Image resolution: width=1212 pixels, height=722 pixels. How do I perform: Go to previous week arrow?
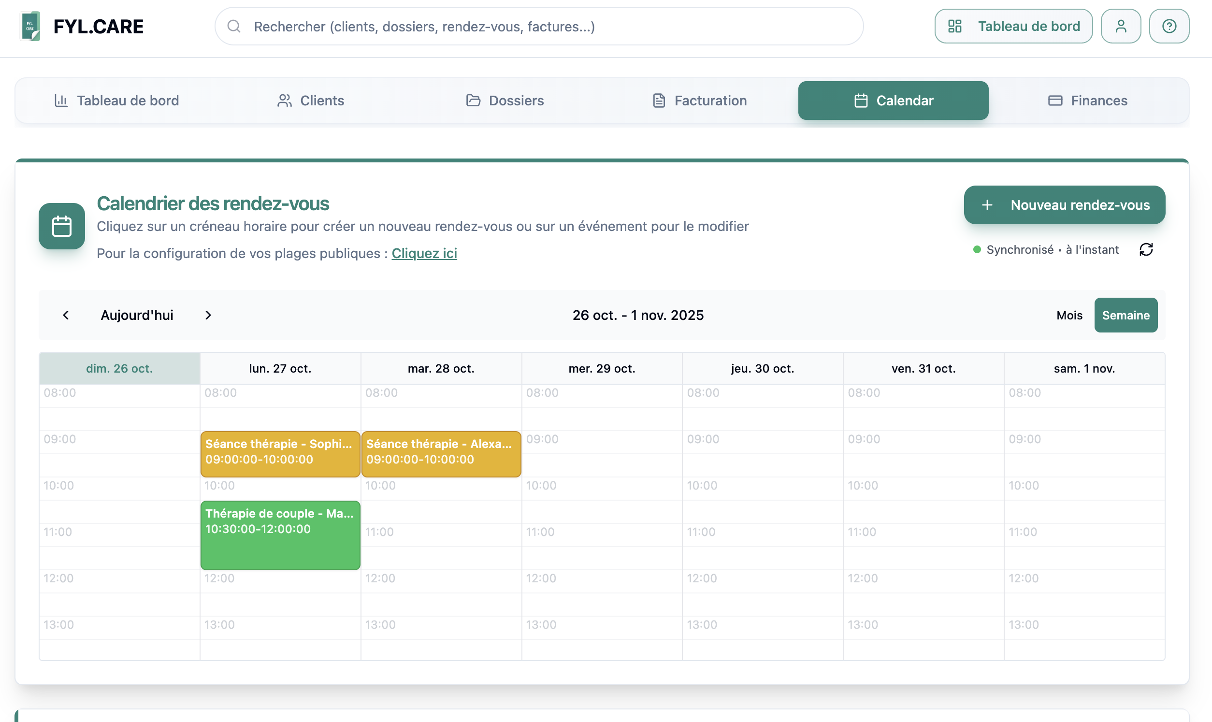[x=66, y=315]
